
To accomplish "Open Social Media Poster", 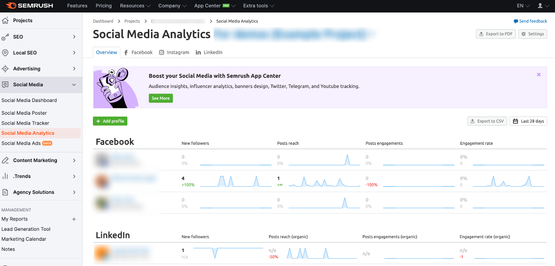I will point(24,113).
